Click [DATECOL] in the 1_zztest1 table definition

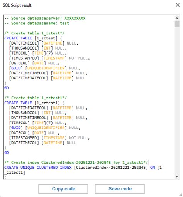click(19, 133)
